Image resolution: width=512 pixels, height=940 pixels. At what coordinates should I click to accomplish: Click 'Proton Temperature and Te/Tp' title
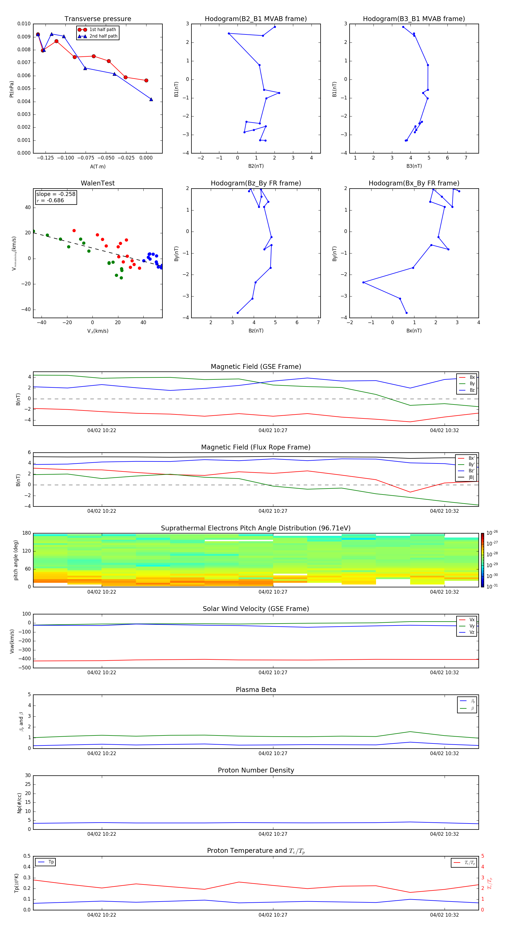(256, 851)
